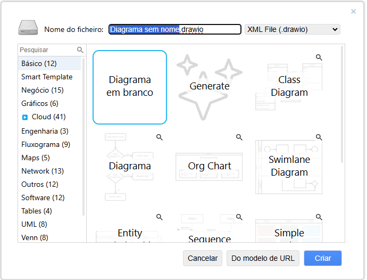Close the dialog with the X icon
The height and width of the screenshot is (280, 367).
353,11
